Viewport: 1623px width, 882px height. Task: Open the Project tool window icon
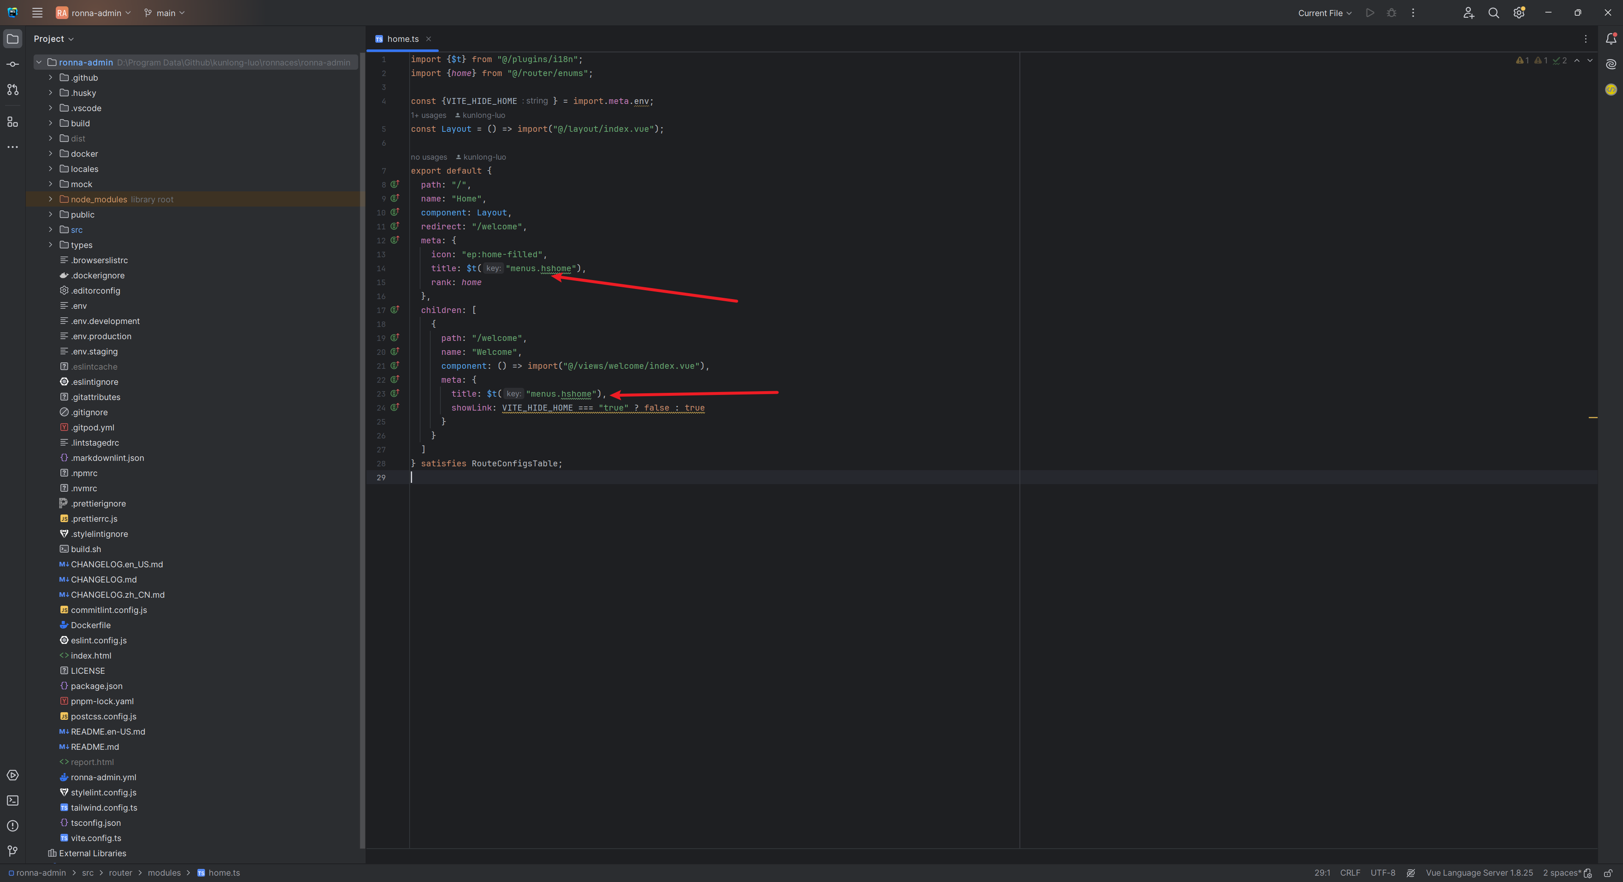[13, 38]
